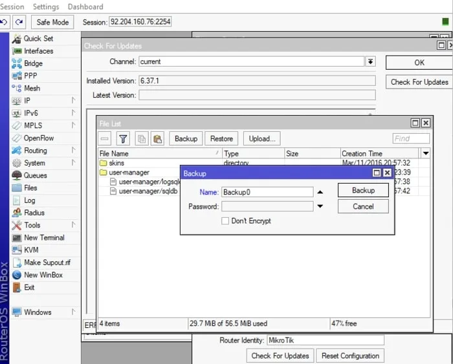Expand the IP submenu arrow
This screenshot has width=453, height=364.
click(x=73, y=100)
